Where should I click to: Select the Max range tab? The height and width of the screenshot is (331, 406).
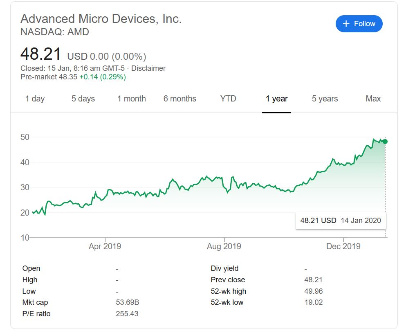click(x=373, y=99)
